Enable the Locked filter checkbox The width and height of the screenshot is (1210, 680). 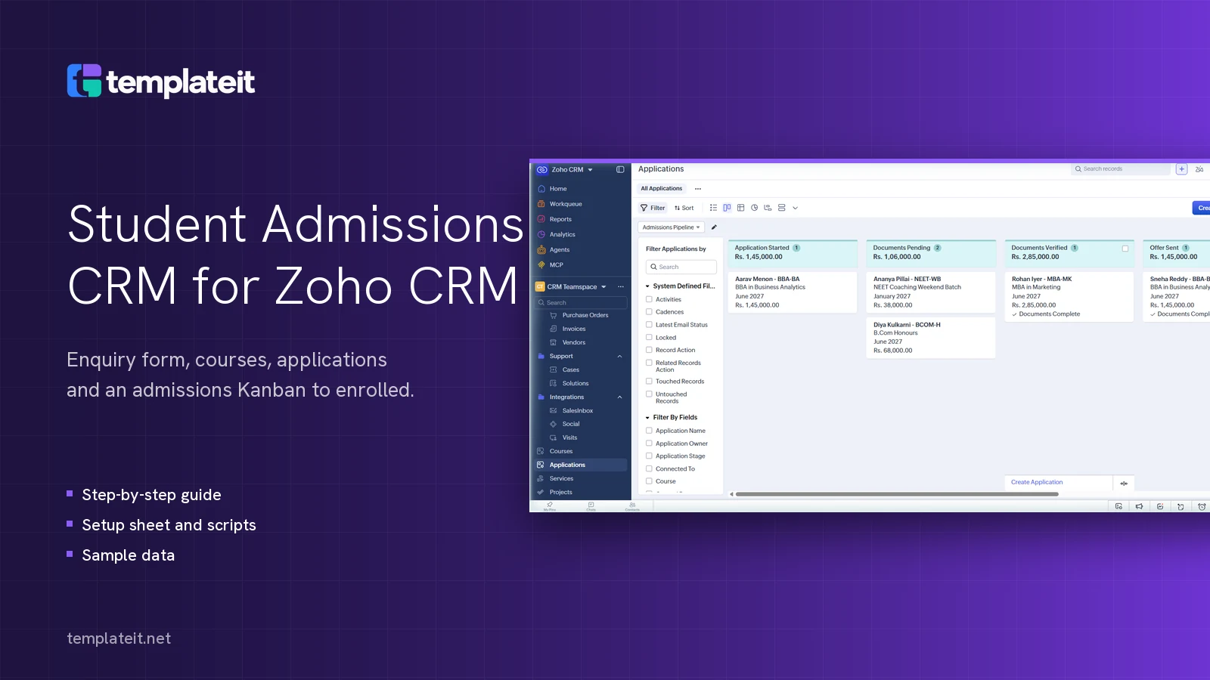[x=649, y=338]
